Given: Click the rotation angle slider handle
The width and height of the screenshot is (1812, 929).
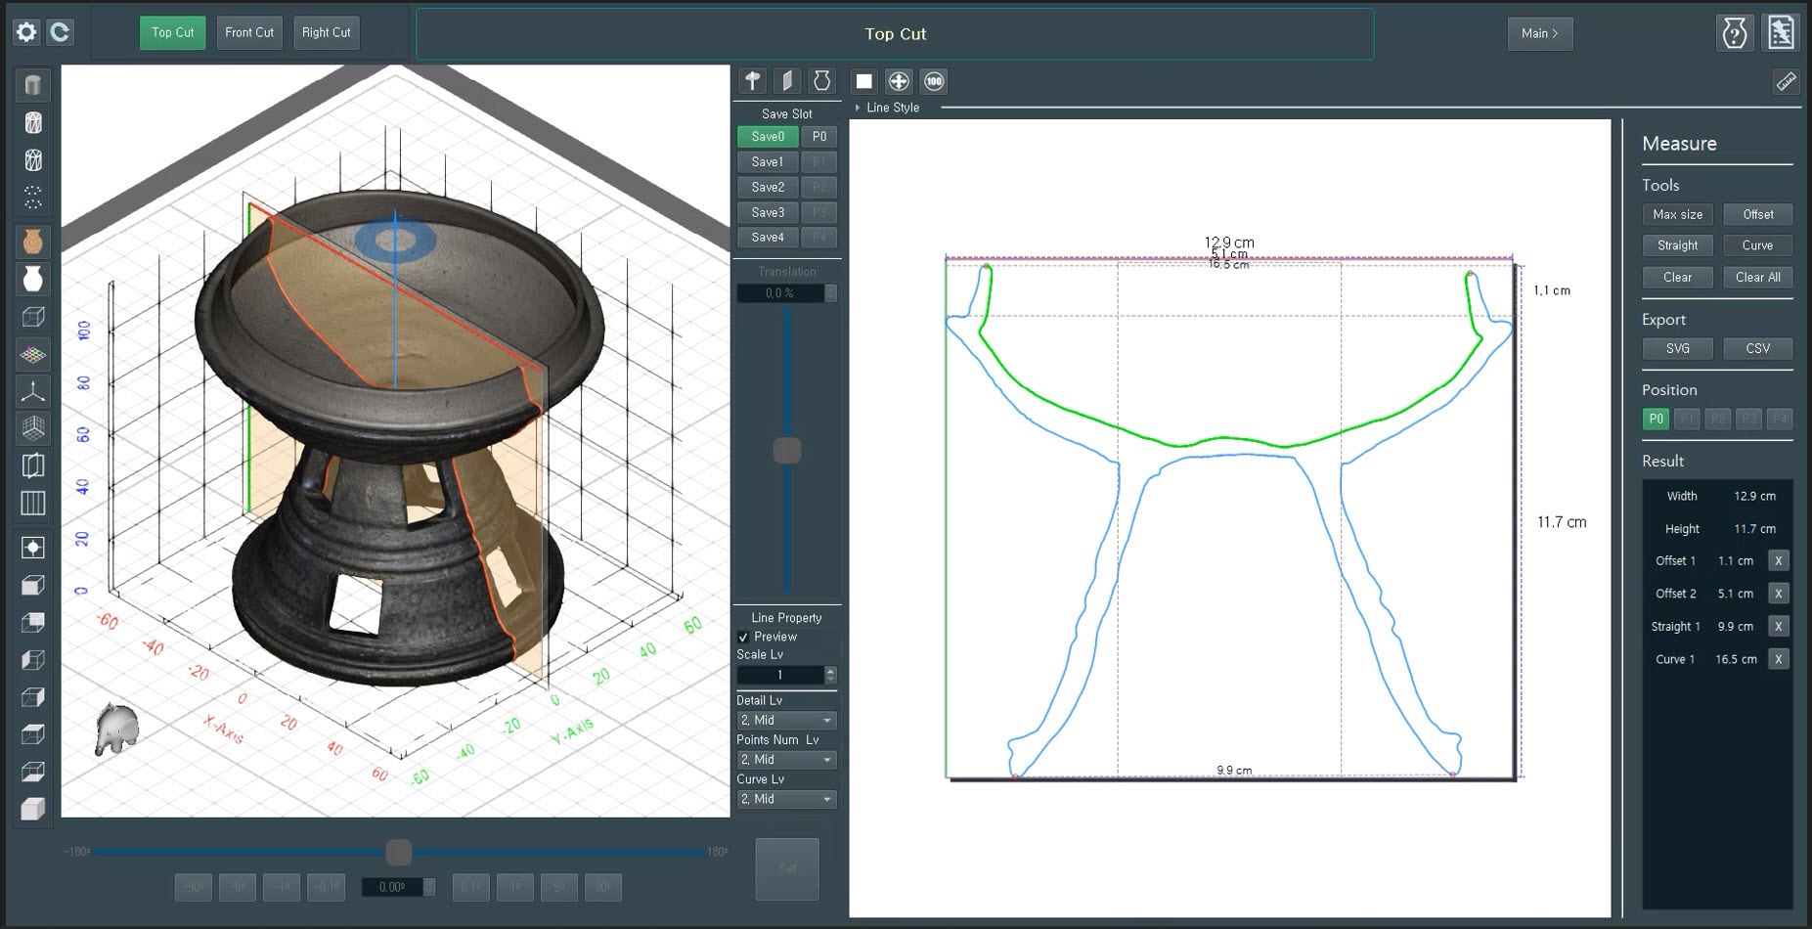Looking at the screenshot, I should click(399, 853).
